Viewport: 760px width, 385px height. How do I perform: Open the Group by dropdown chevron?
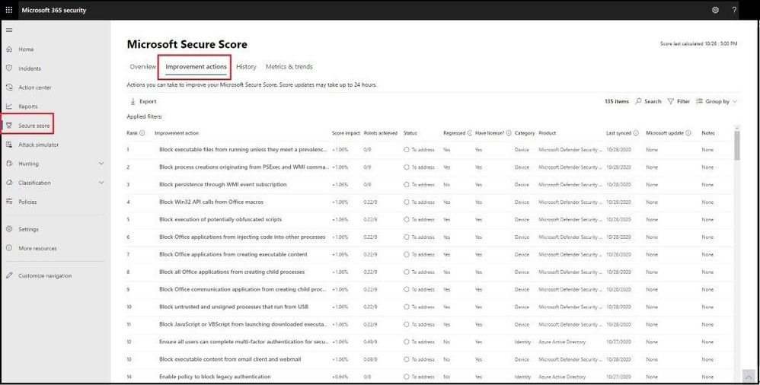[x=735, y=101]
